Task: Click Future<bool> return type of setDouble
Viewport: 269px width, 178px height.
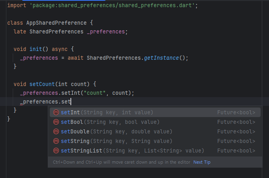Action: [236, 132]
